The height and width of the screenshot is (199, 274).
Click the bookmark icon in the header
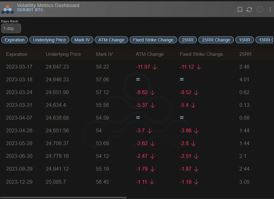240,10
